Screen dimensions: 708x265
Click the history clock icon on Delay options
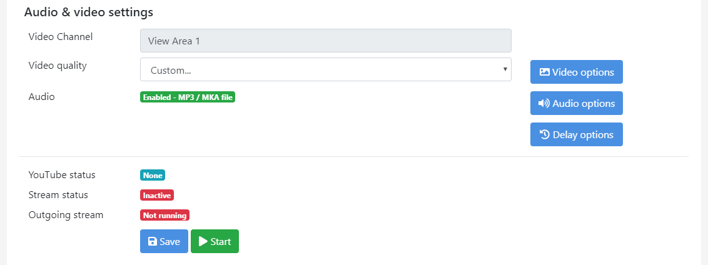[545, 134]
